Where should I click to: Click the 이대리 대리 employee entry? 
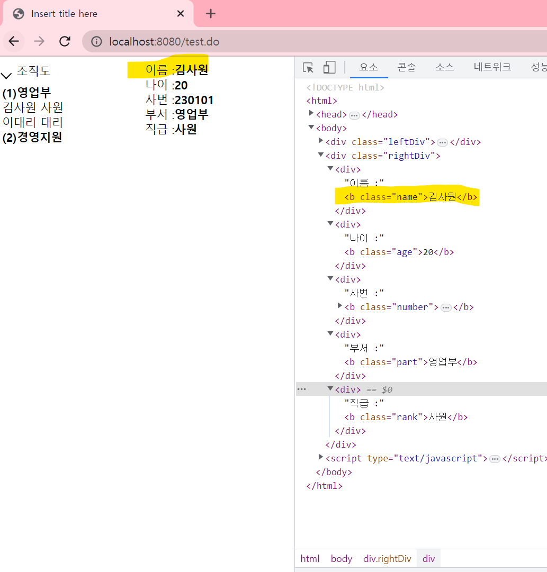click(33, 122)
